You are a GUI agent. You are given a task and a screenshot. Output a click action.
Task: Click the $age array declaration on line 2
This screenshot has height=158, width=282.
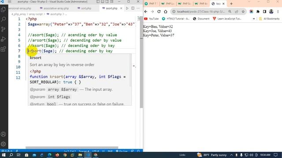point(81,24)
